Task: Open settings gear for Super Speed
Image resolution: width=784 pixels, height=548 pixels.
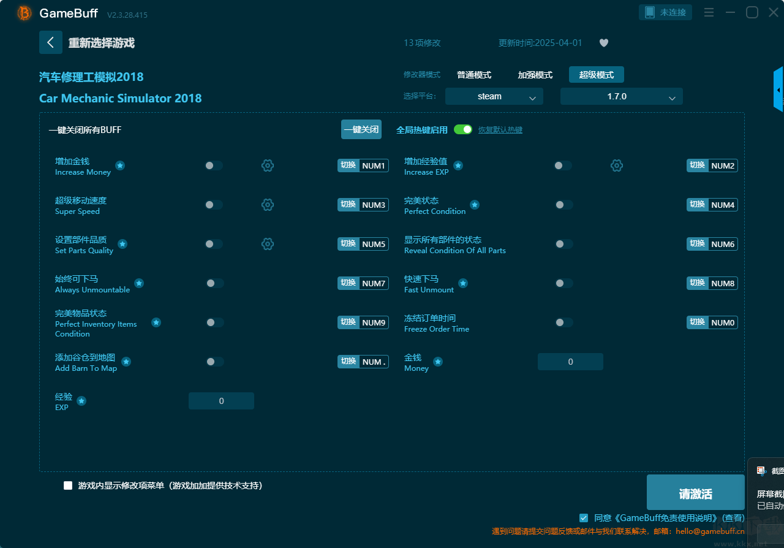Action: tap(268, 205)
